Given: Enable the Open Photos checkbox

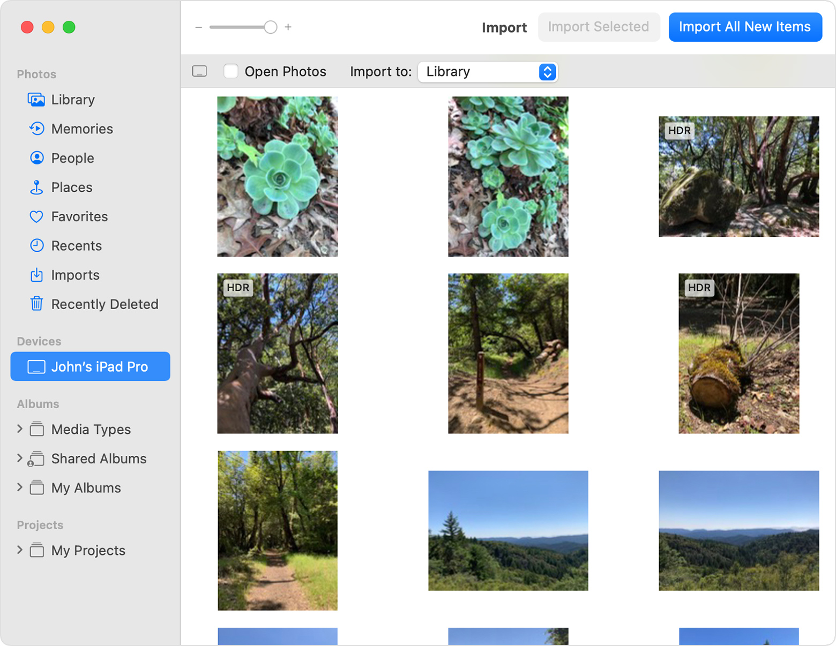Looking at the screenshot, I should tap(230, 71).
